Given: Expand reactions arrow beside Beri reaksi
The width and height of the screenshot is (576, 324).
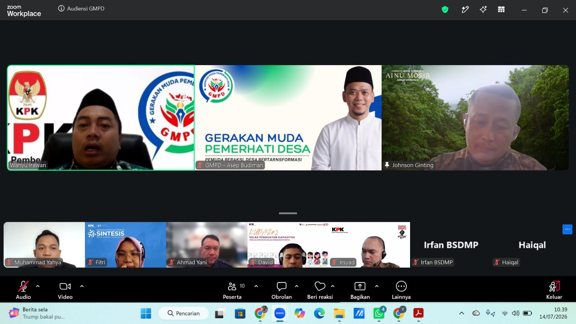Looking at the screenshot, I should pyautogui.click(x=333, y=286).
